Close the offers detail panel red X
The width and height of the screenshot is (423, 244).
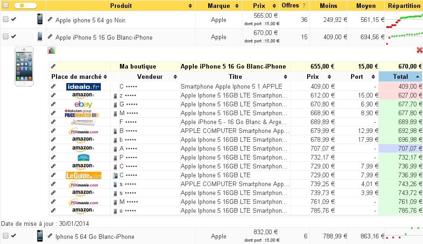click(419, 50)
